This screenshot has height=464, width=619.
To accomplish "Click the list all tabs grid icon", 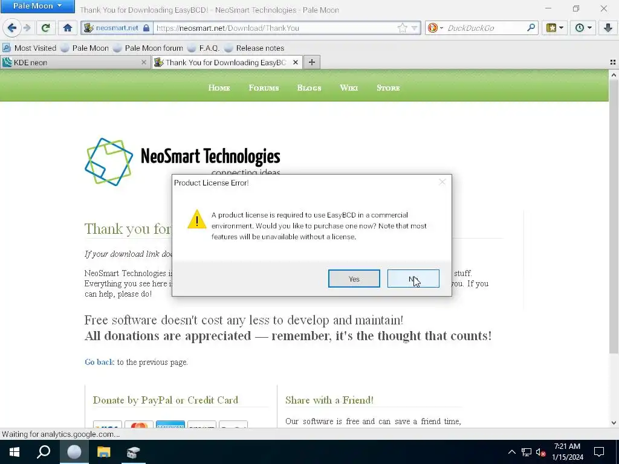I will [x=613, y=62].
